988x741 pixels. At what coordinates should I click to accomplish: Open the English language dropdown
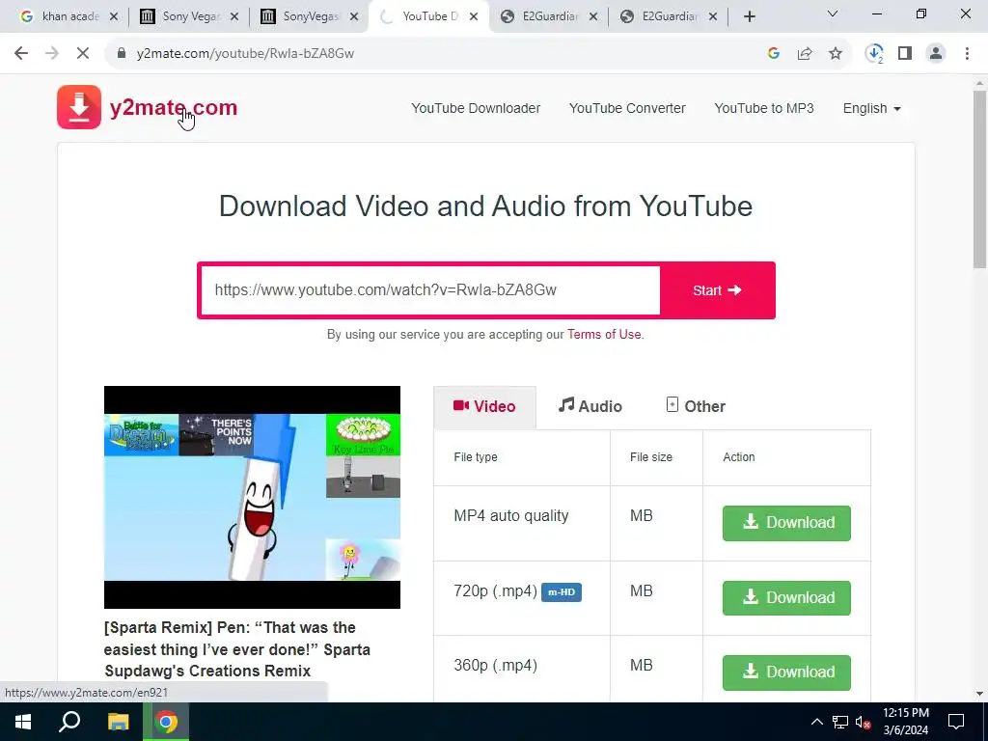point(871,108)
